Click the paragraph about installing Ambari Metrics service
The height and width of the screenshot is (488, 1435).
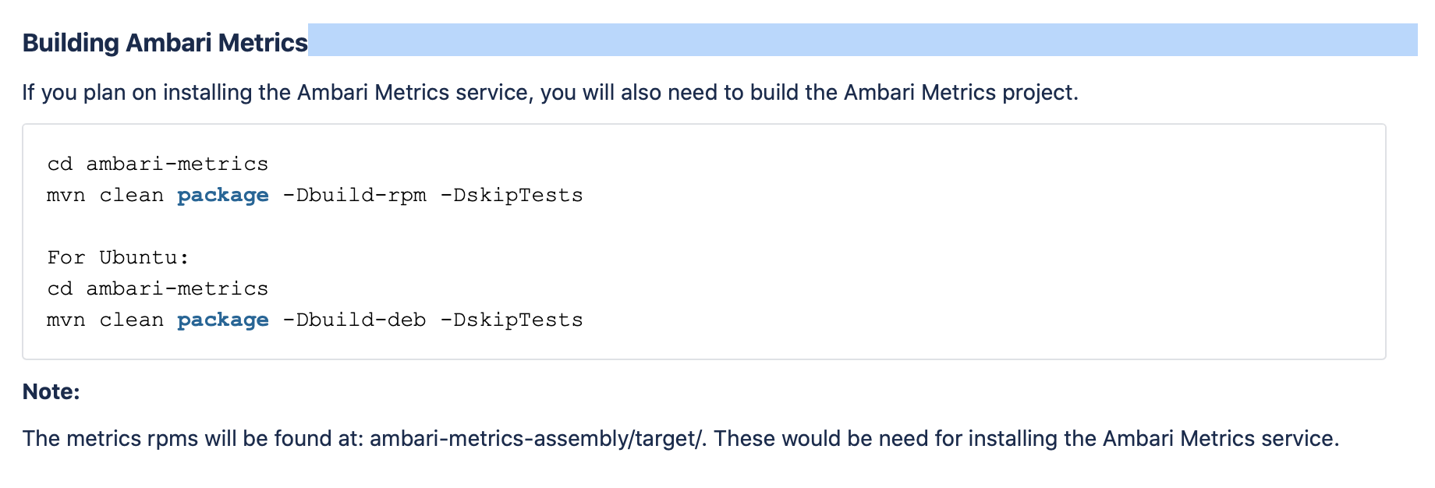tap(550, 93)
